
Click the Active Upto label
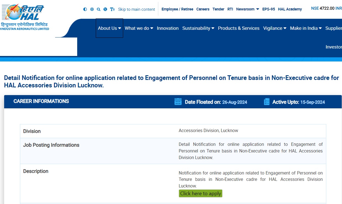click(286, 102)
